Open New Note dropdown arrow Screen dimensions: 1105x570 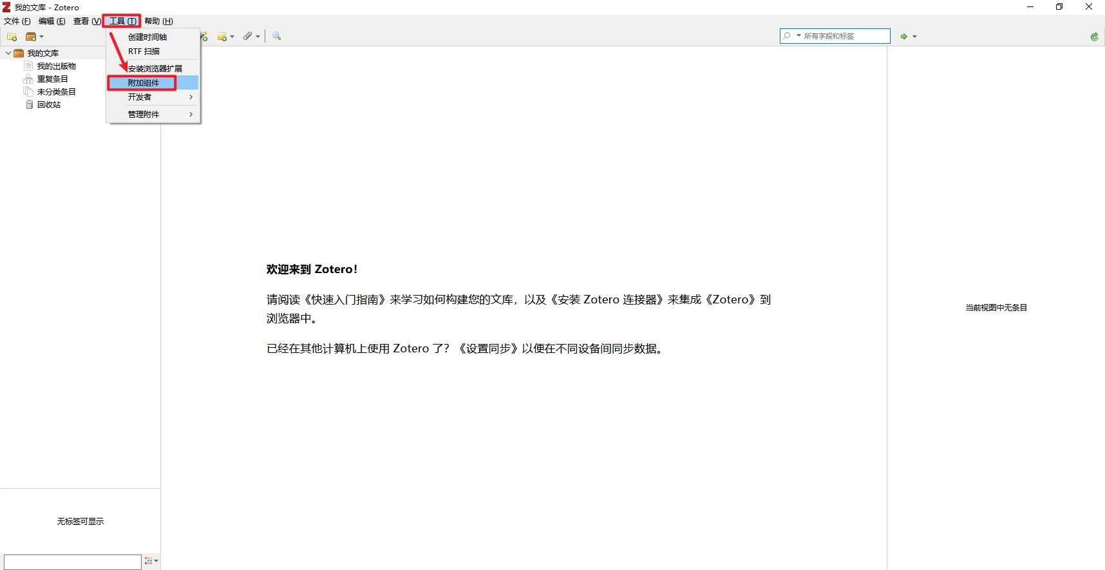pyautogui.click(x=232, y=37)
